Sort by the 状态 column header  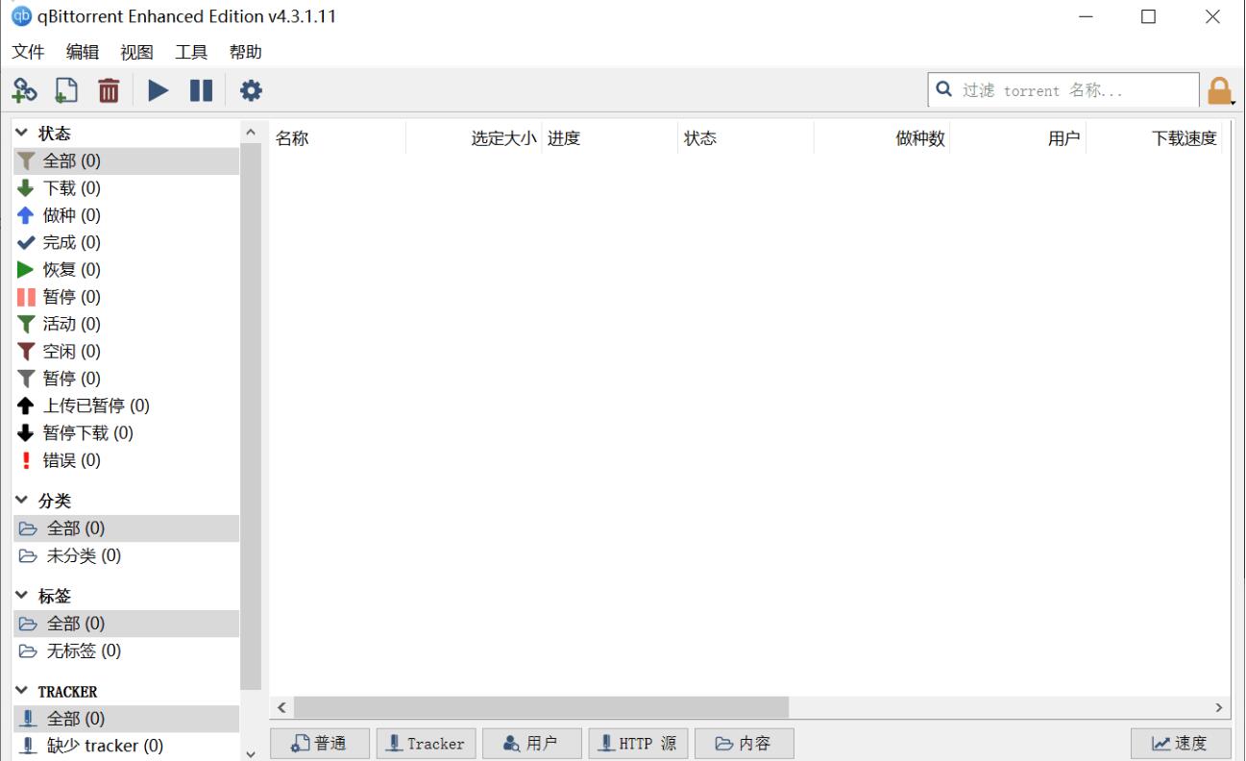(x=745, y=138)
